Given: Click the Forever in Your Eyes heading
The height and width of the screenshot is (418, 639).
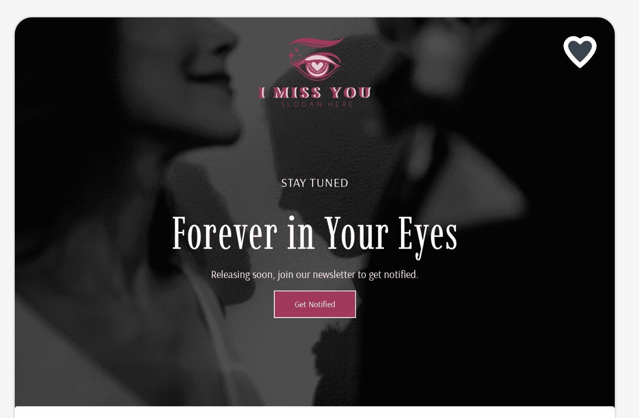Looking at the screenshot, I should point(315,234).
